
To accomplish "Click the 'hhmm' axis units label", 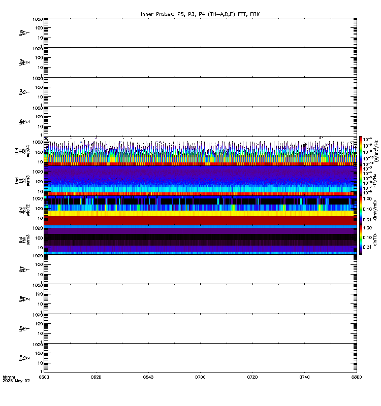I will 9,377.
